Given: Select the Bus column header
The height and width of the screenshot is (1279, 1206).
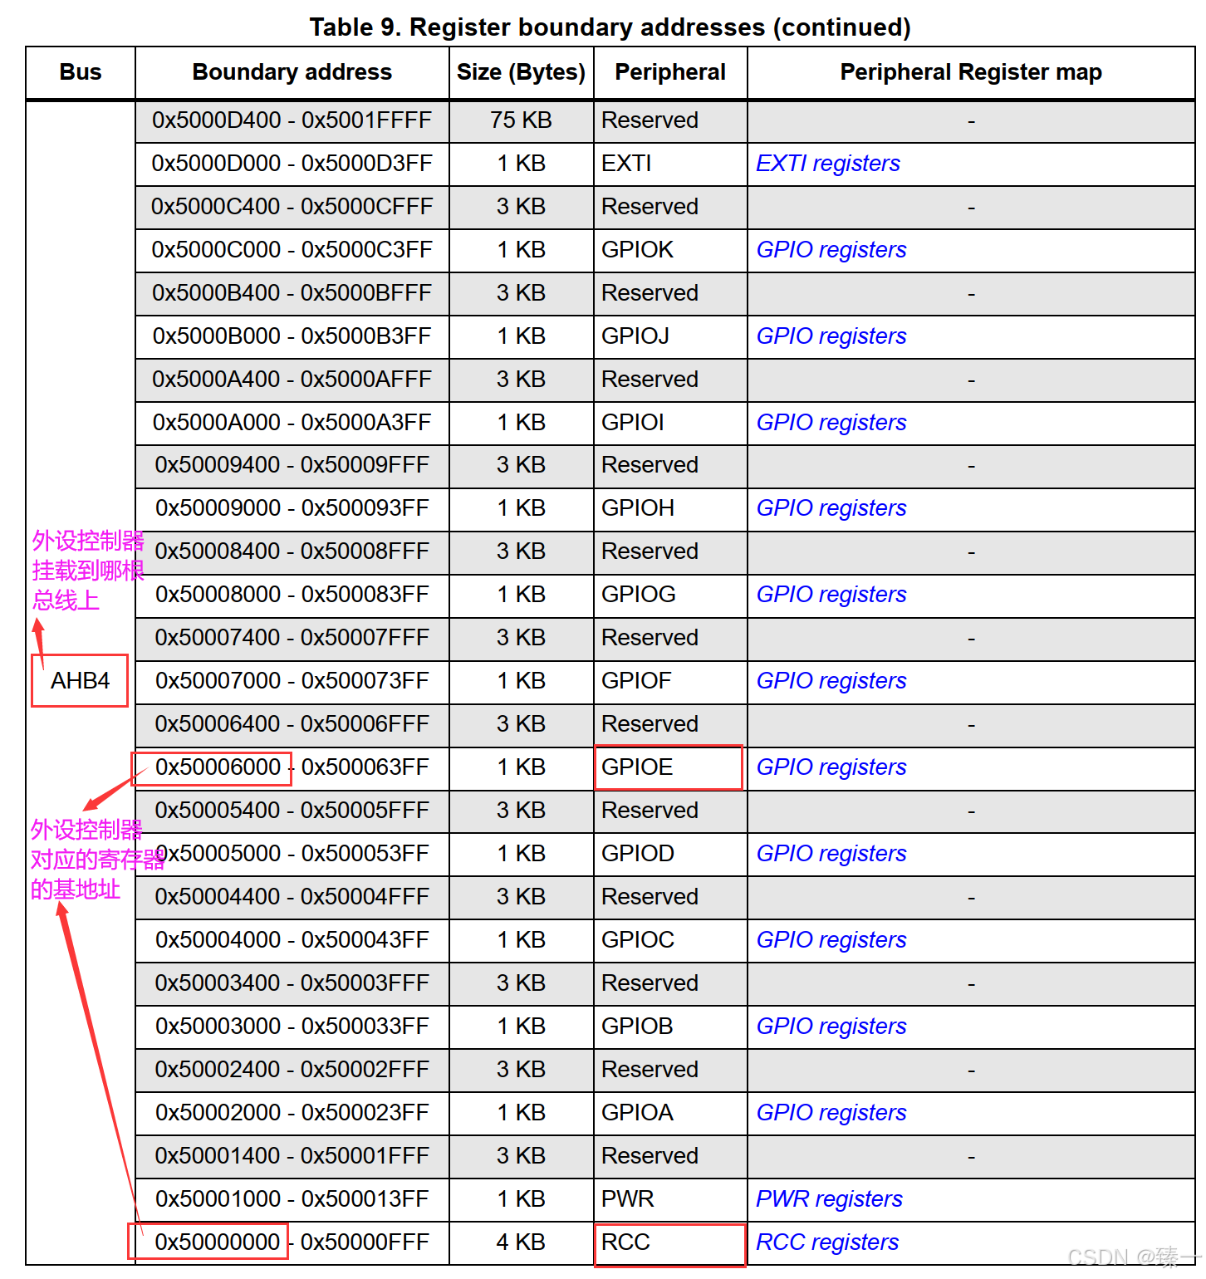Looking at the screenshot, I should [x=81, y=72].
